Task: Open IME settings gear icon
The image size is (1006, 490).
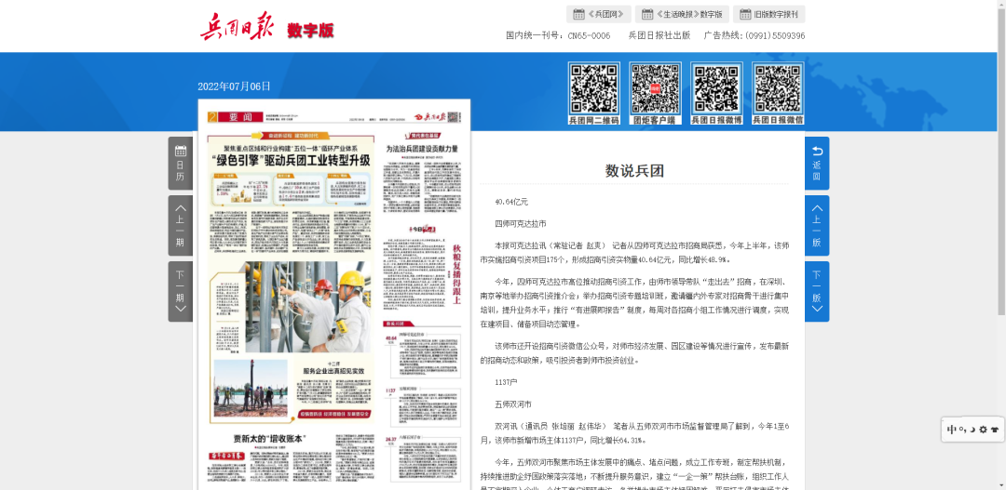Action: click(983, 430)
